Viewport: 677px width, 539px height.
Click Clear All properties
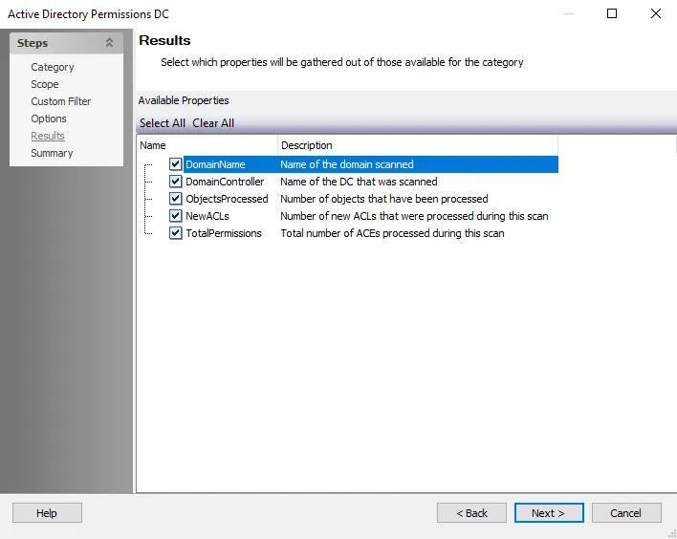pyautogui.click(x=213, y=123)
